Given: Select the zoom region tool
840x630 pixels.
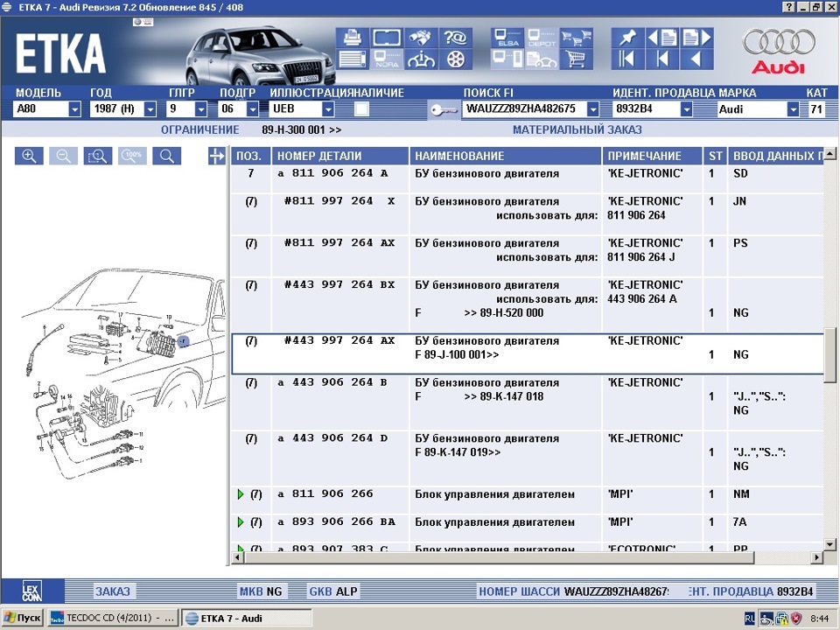Looking at the screenshot, I should (x=97, y=156).
